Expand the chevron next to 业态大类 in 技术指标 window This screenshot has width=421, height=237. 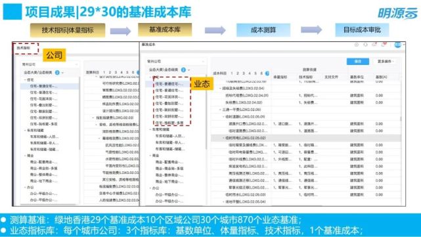pyautogui.click(x=63, y=73)
